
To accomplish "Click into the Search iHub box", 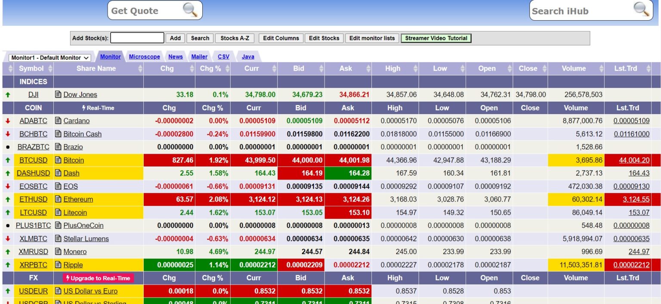I will click(581, 11).
